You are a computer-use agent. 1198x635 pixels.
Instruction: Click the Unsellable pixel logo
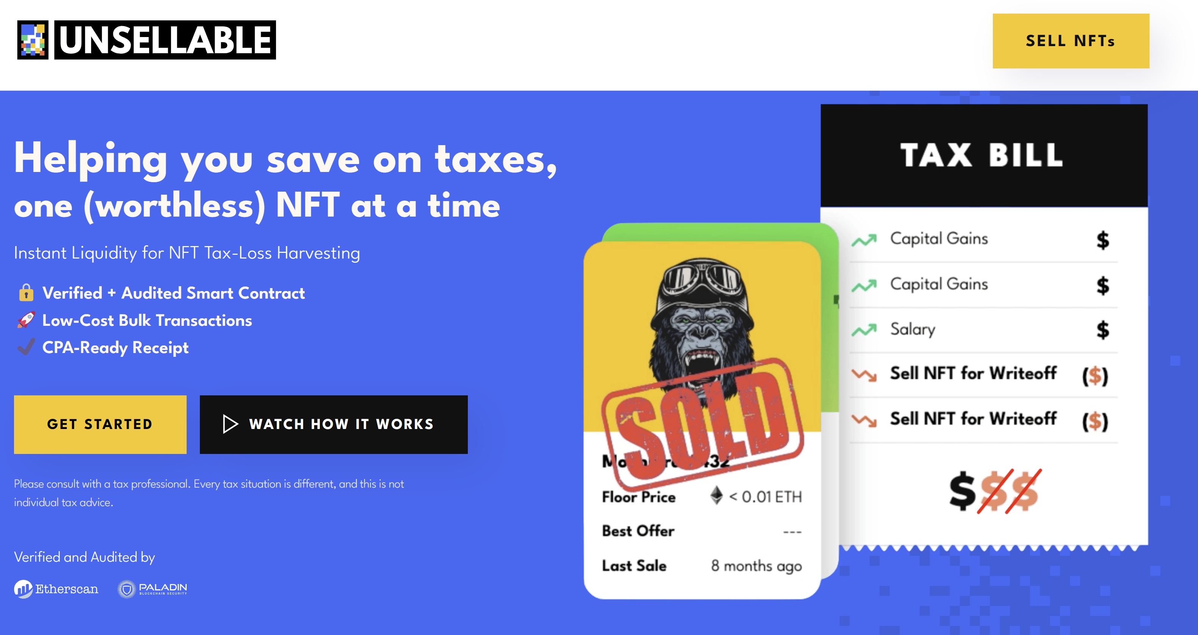(33, 41)
